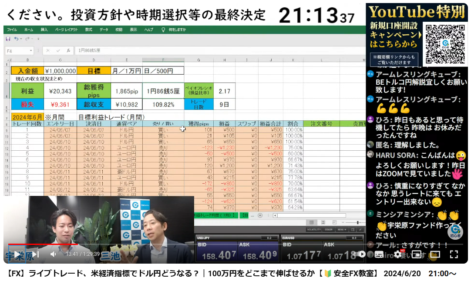Mute the video volume speaker icon
The image size is (471, 281).
pos(53,254)
